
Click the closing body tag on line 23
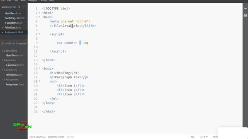coord(48,103)
